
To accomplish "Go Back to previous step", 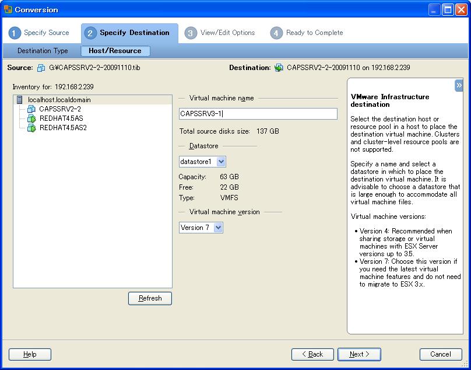I will pyautogui.click(x=312, y=354).
